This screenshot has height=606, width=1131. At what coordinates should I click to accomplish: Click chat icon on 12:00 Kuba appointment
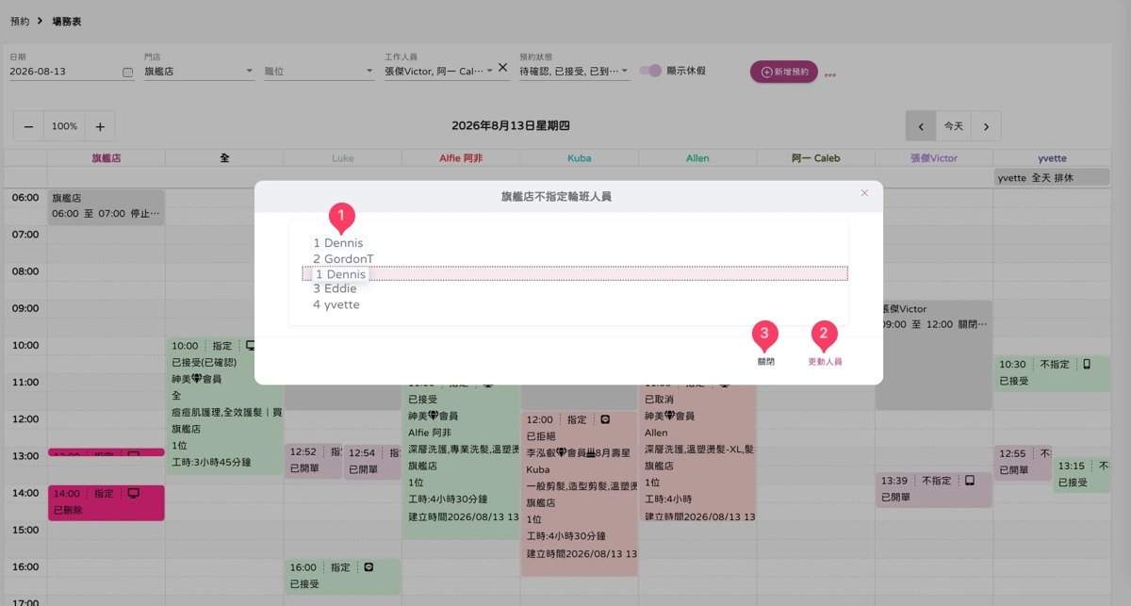pos(605,419)
